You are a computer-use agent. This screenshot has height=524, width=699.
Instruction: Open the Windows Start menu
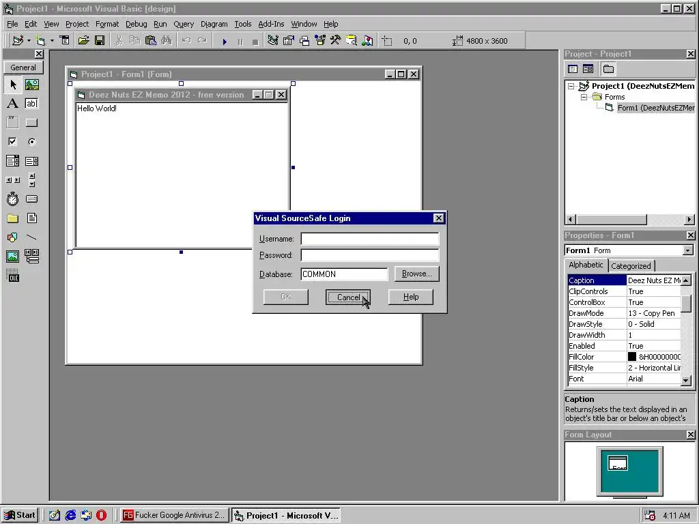[20, 515]
